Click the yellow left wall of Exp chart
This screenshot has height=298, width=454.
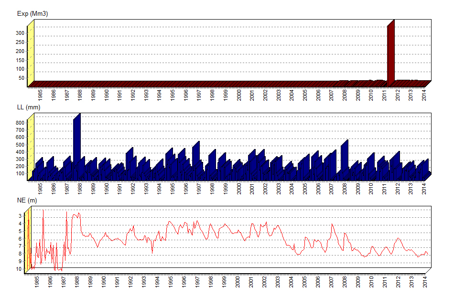[x=31, y=55]
